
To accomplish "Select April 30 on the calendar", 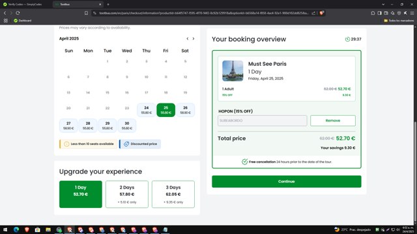I will tap(127, 125).
